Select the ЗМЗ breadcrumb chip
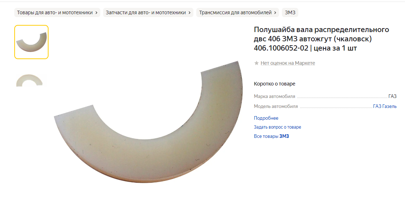 tap(290, 12)
